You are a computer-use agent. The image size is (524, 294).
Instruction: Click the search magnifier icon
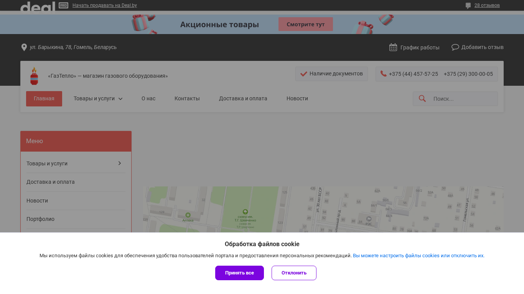[422, 98]
